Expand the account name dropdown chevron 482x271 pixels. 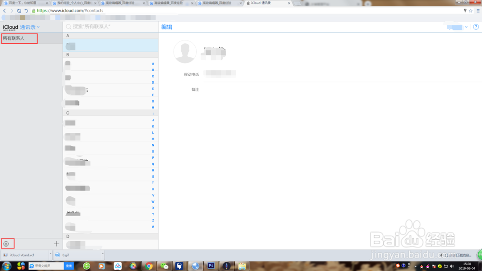[x=466, y=27]
